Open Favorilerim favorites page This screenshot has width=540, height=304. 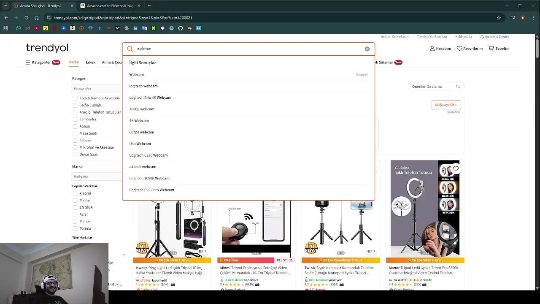tap(470, 49)
